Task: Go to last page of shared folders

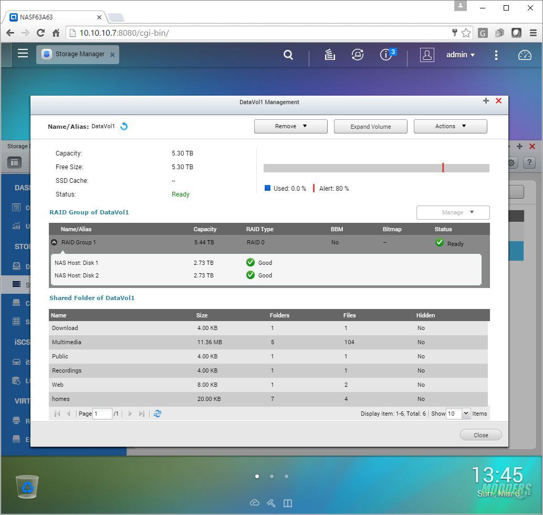Action: click(142, 414)
